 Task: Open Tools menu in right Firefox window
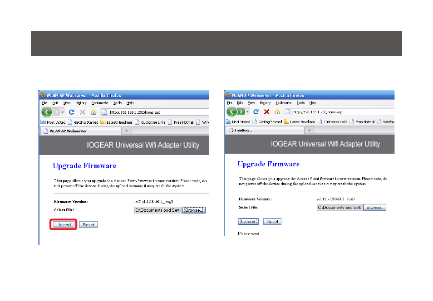[x=300, y=102]
